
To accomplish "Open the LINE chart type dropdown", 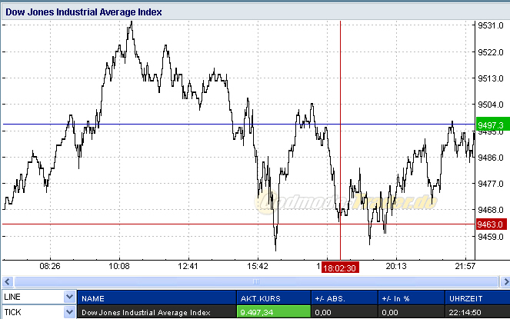I will pyautogui.click(x=69, y=297).
